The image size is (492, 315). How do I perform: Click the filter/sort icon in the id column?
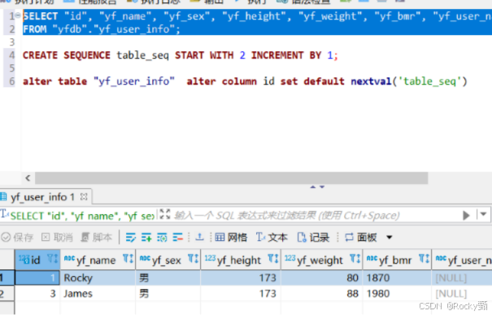(52, 259)
